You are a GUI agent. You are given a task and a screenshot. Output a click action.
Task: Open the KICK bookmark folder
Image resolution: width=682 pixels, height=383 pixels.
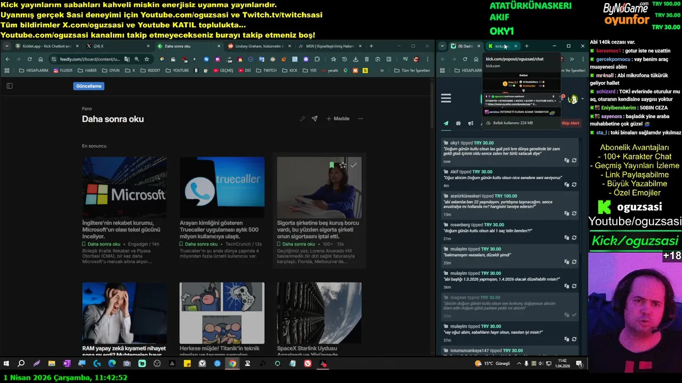coord(289,70)
